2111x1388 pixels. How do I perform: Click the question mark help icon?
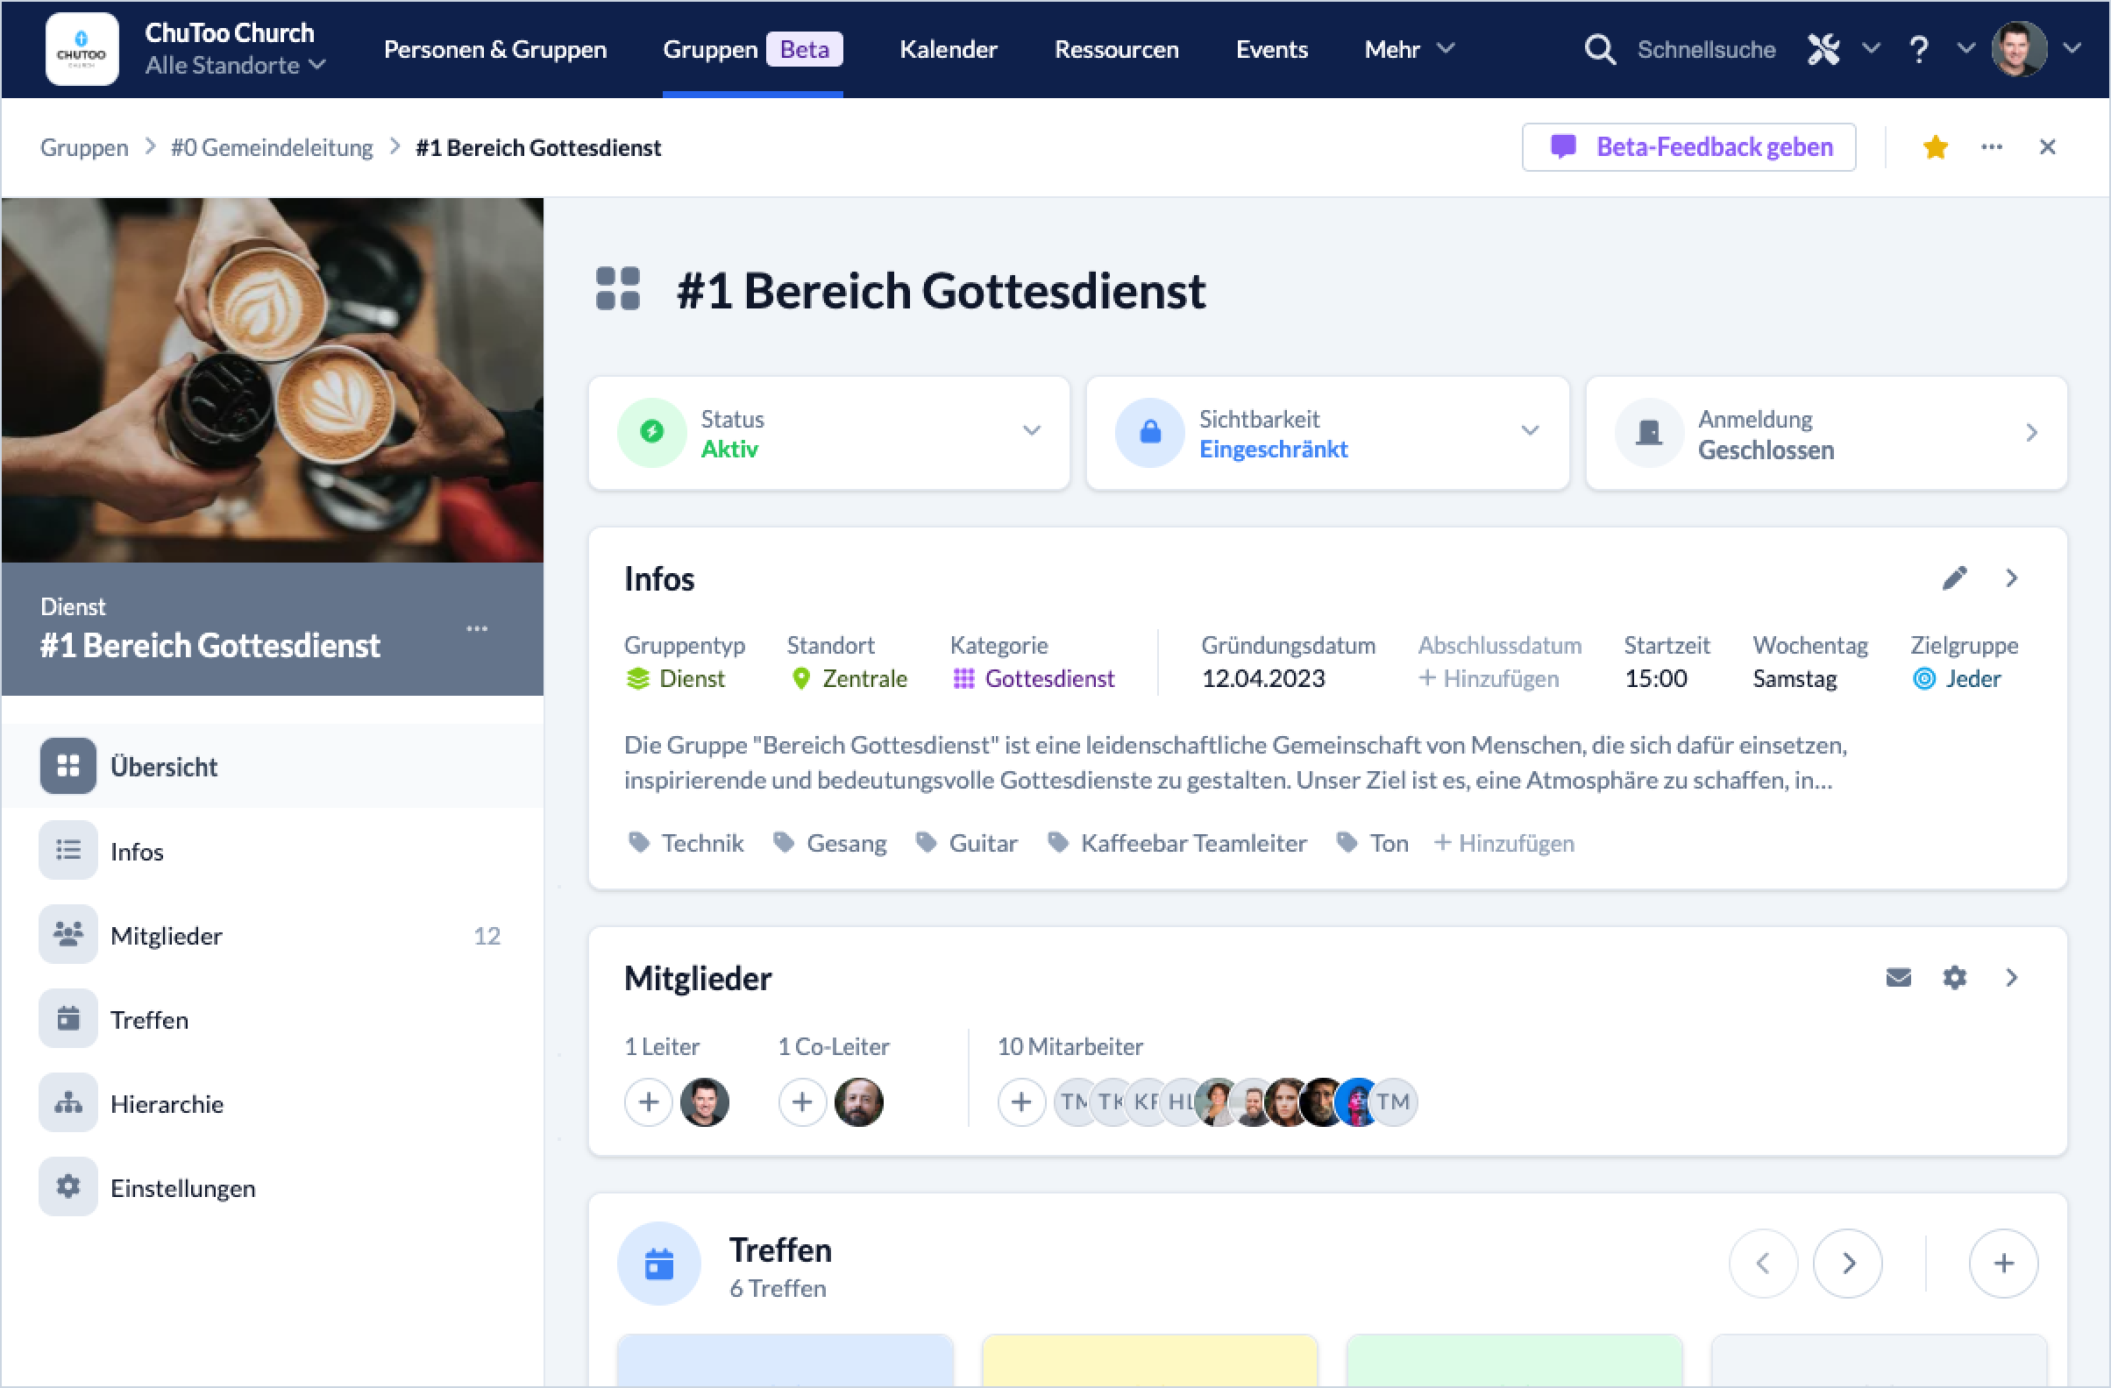coord(1918,49)
